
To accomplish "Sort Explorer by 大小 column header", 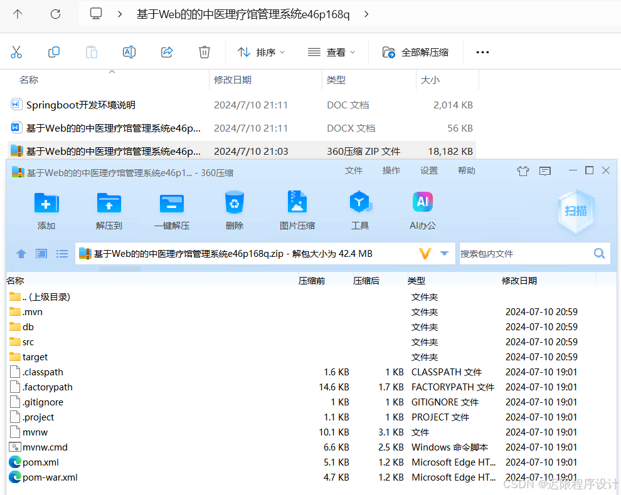I will tap(430, 80).
